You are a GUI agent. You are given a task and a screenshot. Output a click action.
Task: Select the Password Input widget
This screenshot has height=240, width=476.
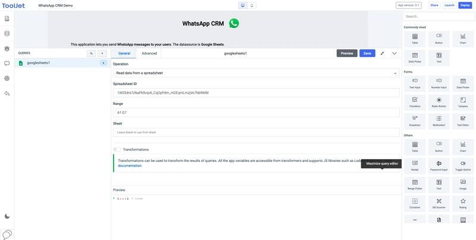pos(439,166)
